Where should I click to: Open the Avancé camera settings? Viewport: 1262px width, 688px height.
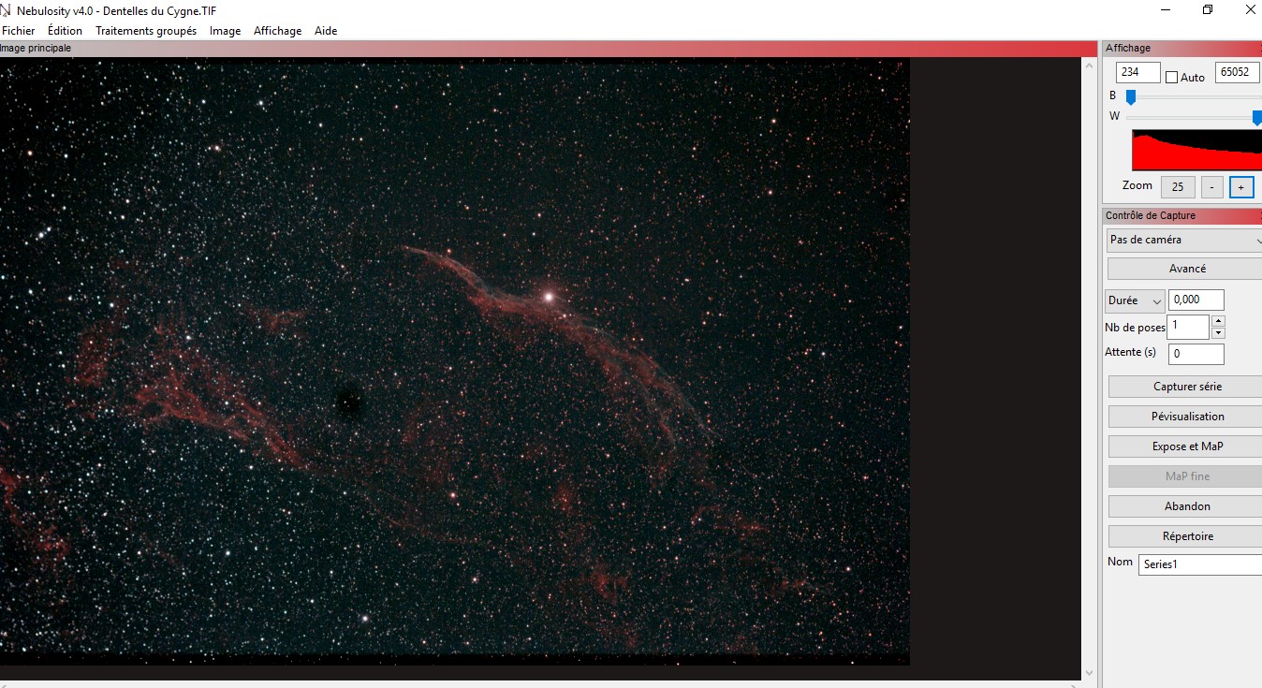pyautogui.click(x=1186, y=269)
